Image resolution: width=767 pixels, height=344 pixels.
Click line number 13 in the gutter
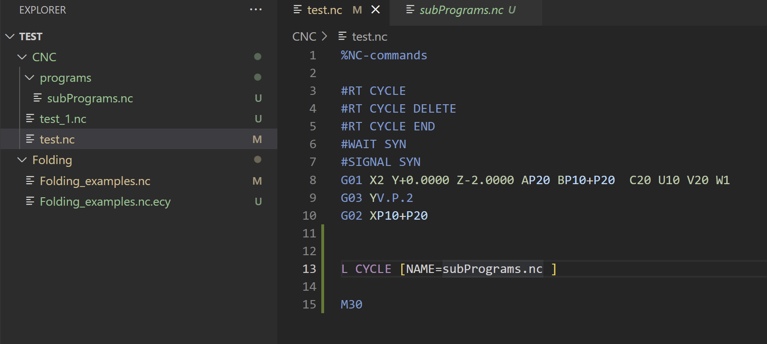(309, 269)
